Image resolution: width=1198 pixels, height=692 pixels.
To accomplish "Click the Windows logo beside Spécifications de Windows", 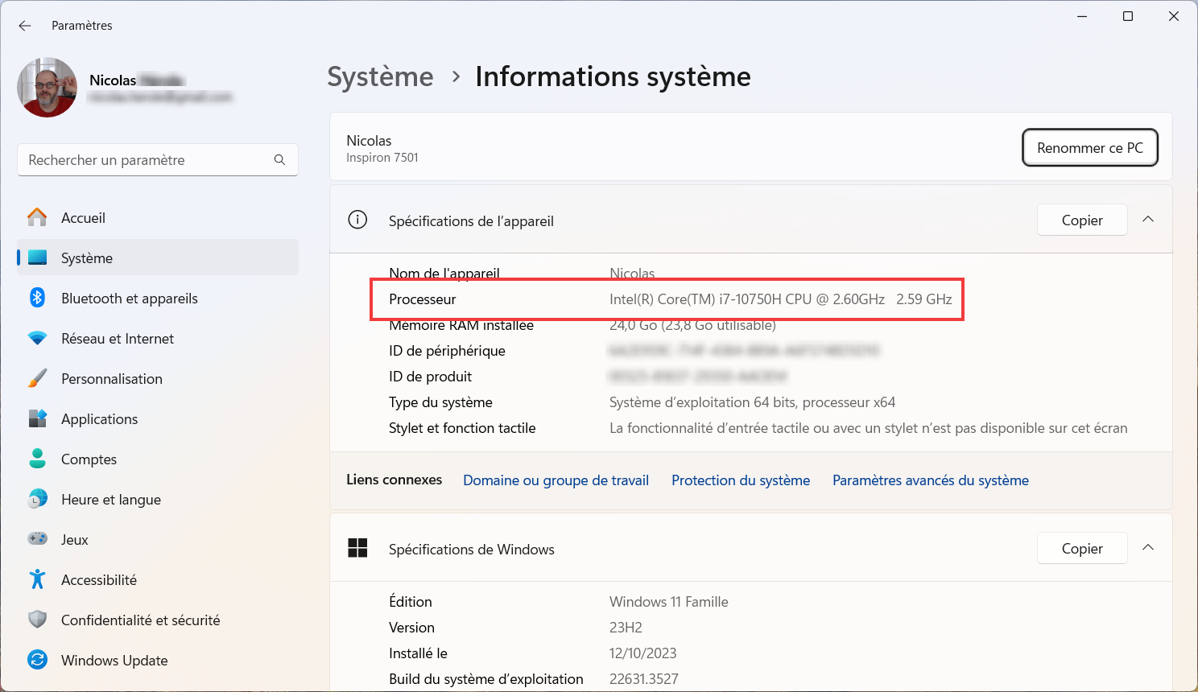I will point(357,548).
